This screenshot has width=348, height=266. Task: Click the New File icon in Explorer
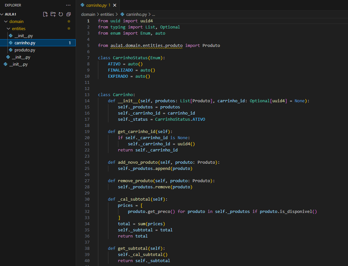point(45,14)
